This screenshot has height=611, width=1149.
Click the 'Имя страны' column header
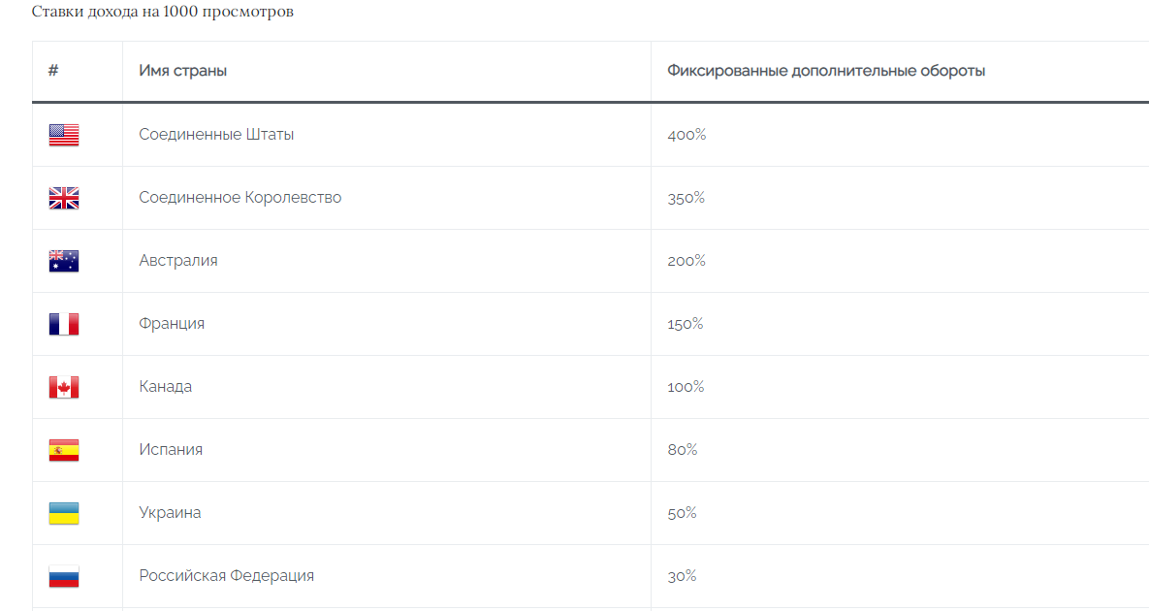pos(183,71)
